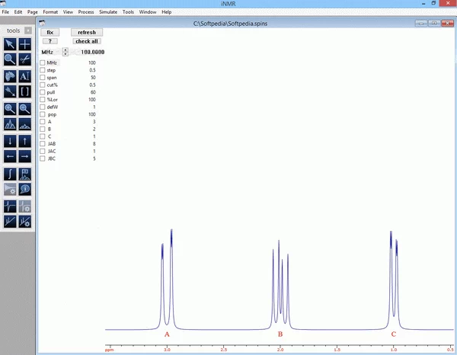Click the MHz value stepper arrows
Image resolution: width=457 pixels, height=355 pixels.
tap(66, 52)
